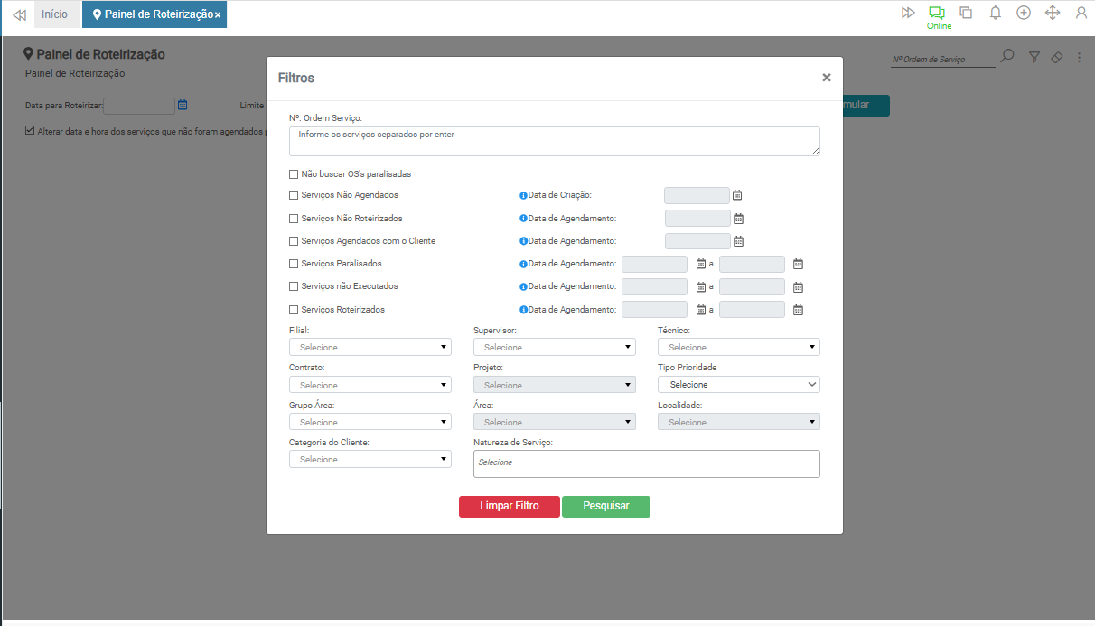The width and height of the screenshot is (1095, 626).
Task: Enable Não buscar OS's paralisadas checkbox
Action: coord(294,174)
